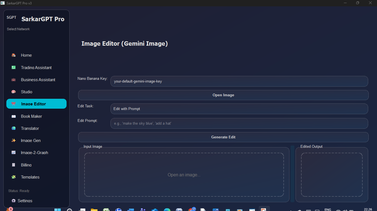Expand the Edit Task dropdown
The width and height of the screenshot is (377, 211).
239,109
